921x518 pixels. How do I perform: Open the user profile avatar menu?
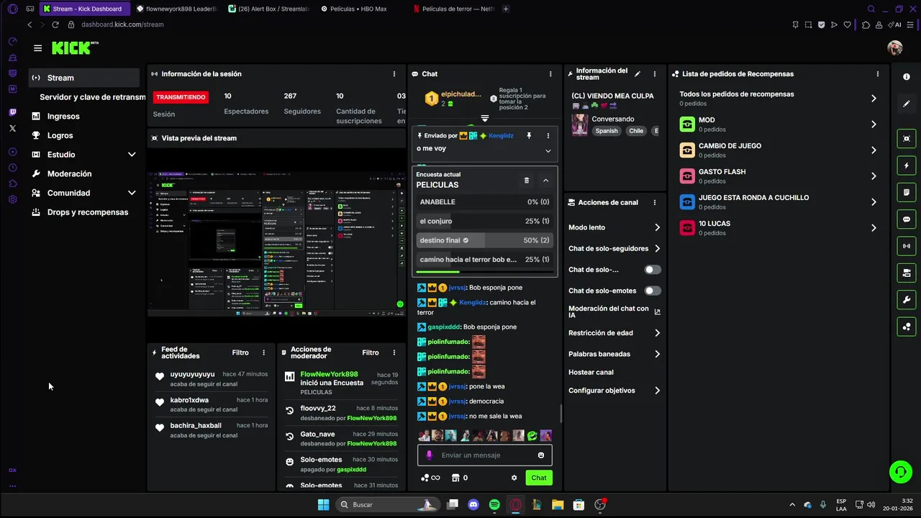tap(895, 48)
